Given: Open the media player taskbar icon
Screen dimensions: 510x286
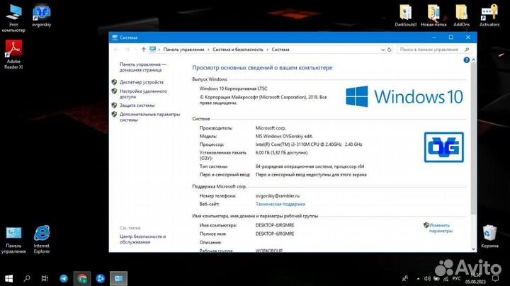Looking at the screenshot, I should (100, 278).
